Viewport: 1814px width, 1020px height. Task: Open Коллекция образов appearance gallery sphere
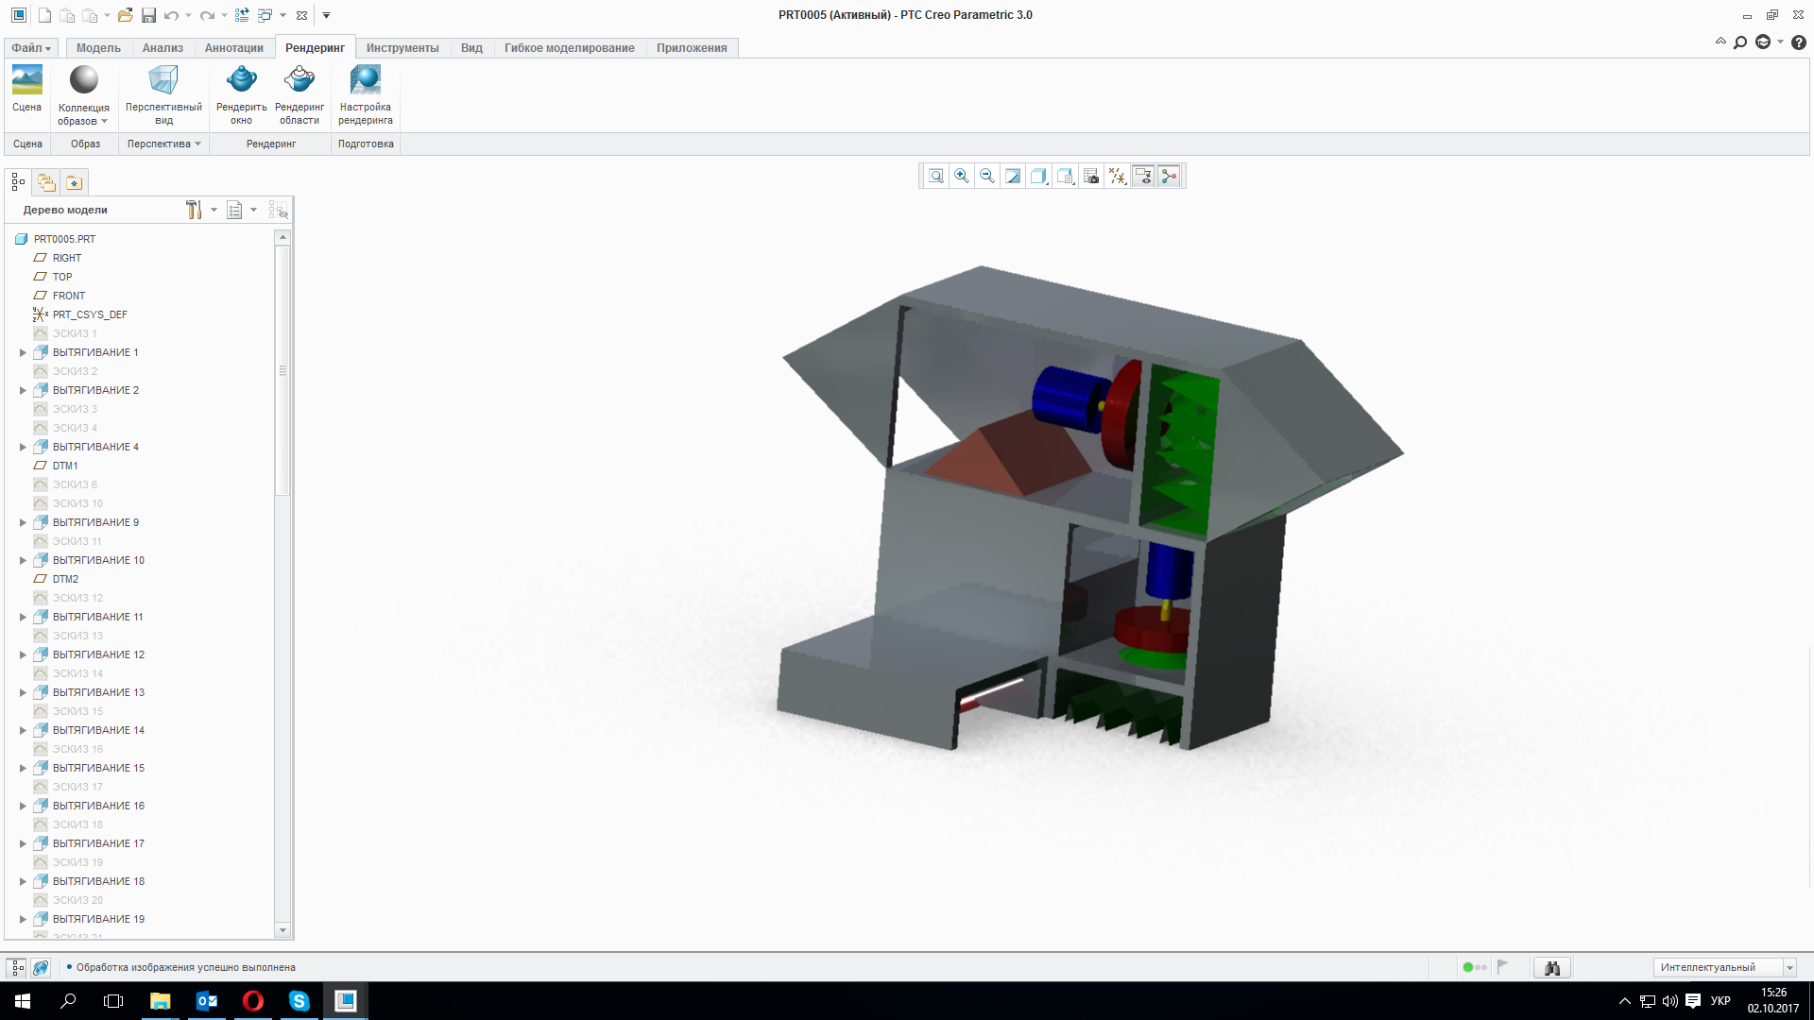click(83, 81)
